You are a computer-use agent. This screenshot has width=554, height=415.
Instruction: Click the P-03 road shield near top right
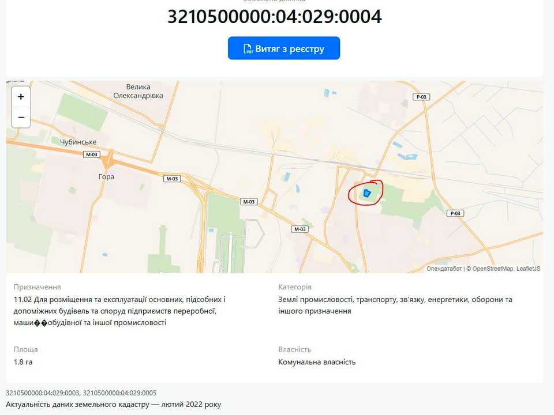point(421,97)
